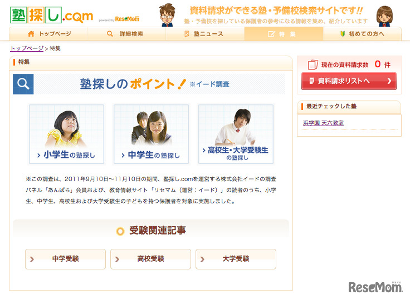410x300 pixels.
Task: Open the トップページ navigation tab
Action: click(48, 34)
